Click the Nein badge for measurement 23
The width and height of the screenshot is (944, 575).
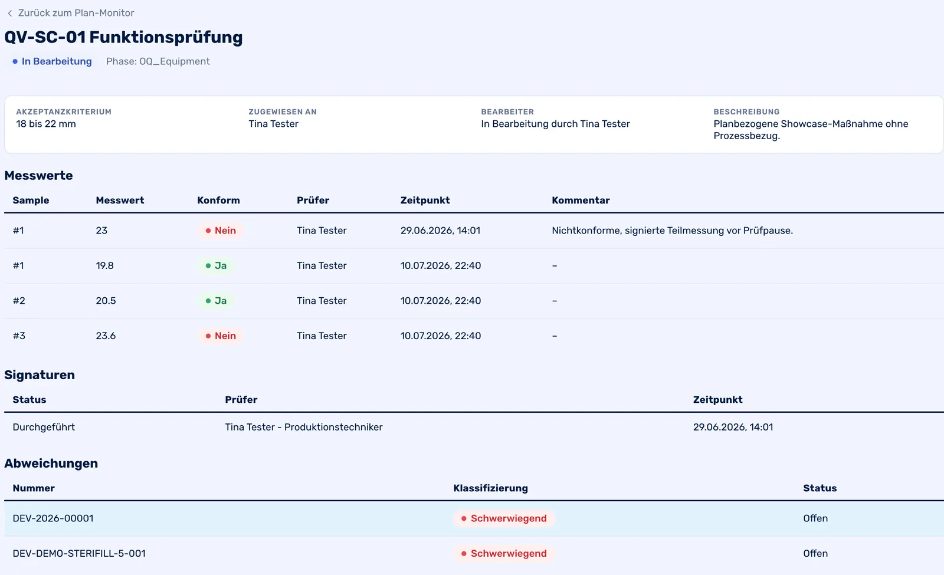221,231
